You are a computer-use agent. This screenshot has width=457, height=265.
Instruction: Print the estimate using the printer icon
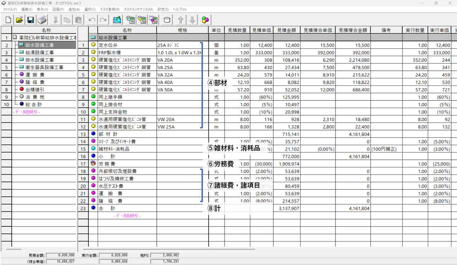coord(42,20)
